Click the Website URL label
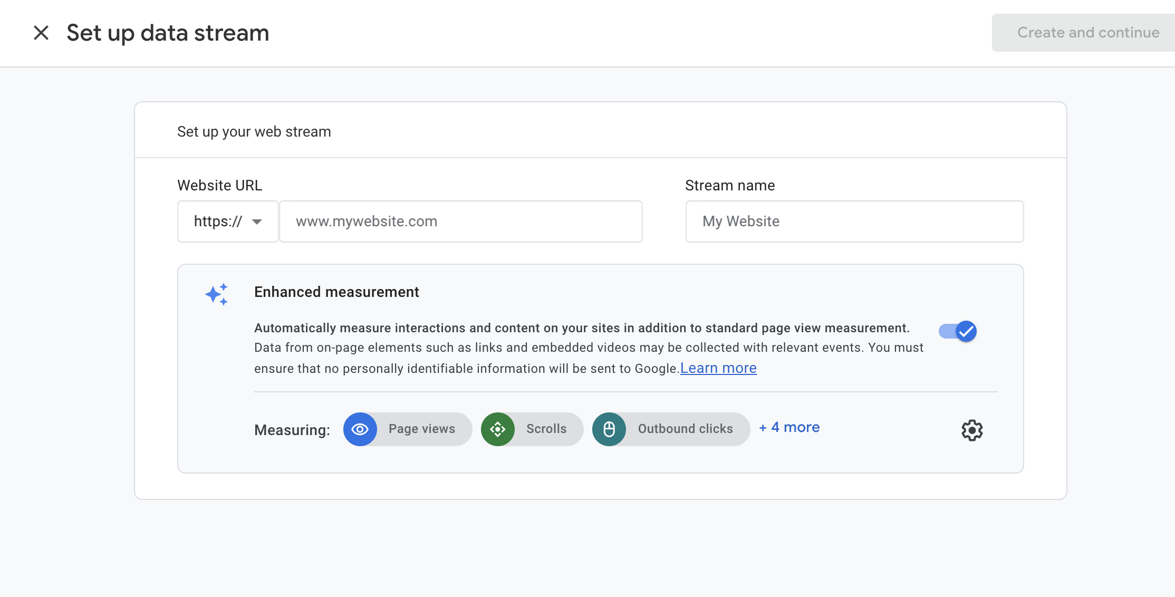The width and height of the screenshot is (1175, 597). 220,186
